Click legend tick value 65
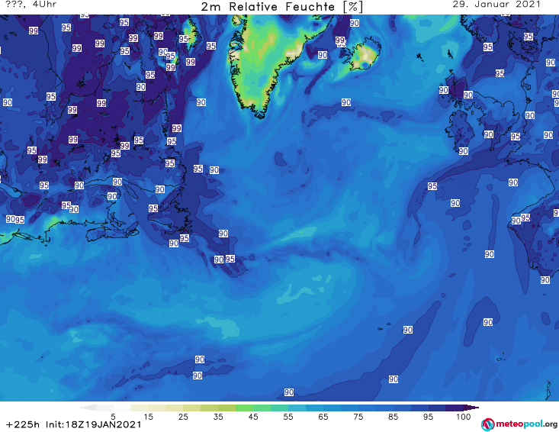 pos(323,417)
